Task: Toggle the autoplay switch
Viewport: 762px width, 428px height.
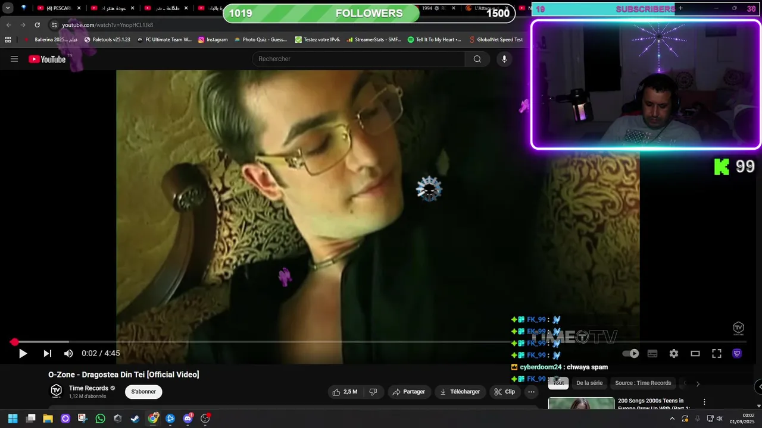Action: (x=630, y=354)
